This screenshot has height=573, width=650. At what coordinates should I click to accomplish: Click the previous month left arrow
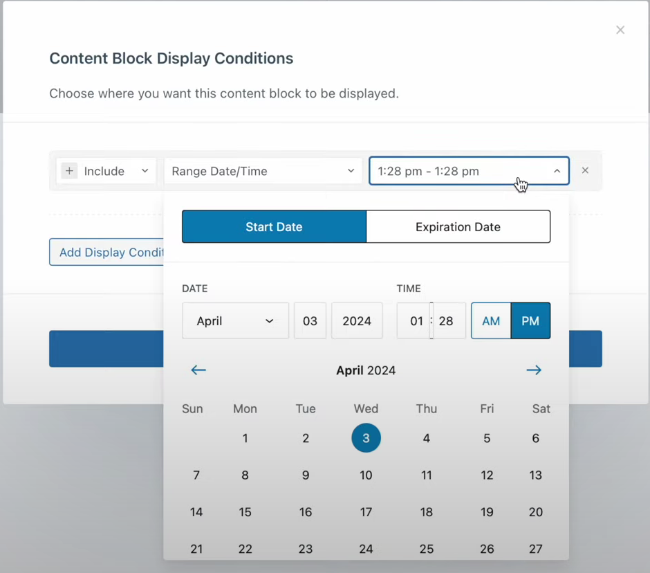point(198,370)
